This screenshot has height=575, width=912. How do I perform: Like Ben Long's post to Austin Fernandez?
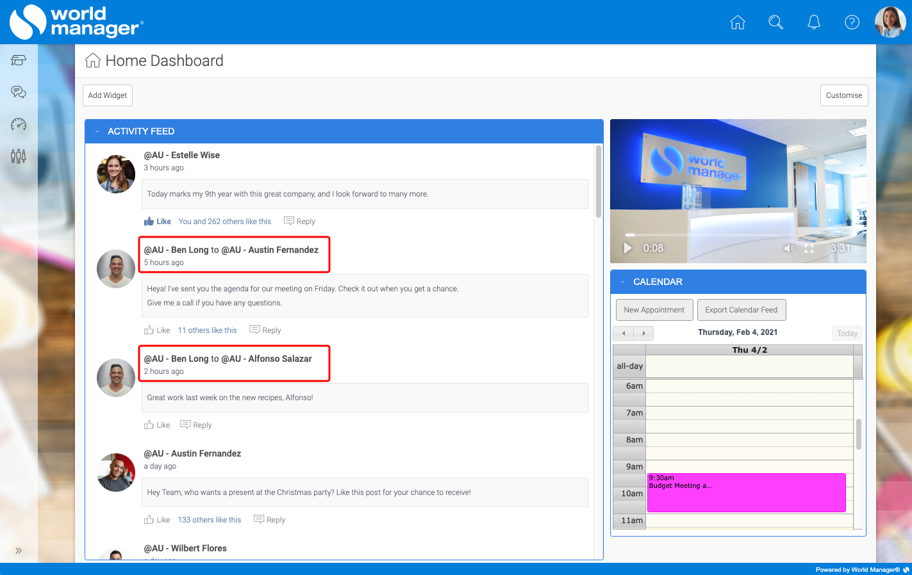(157, 330)
